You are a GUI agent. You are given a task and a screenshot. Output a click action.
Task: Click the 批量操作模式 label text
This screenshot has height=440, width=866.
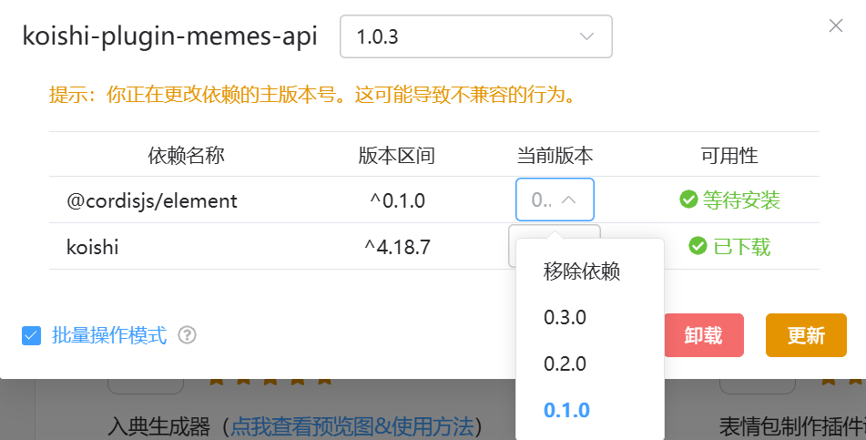coord(109,335)
